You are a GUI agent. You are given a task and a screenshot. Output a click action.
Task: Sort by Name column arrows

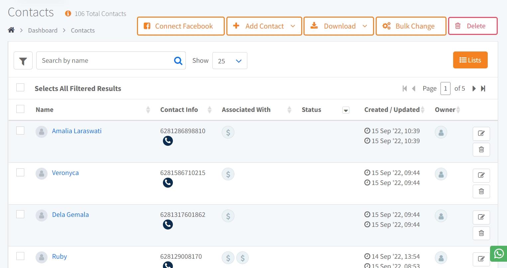(x=148, y=110)
